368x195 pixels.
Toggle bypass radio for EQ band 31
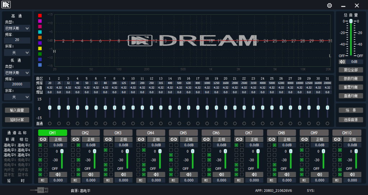(x=327, y=123)
